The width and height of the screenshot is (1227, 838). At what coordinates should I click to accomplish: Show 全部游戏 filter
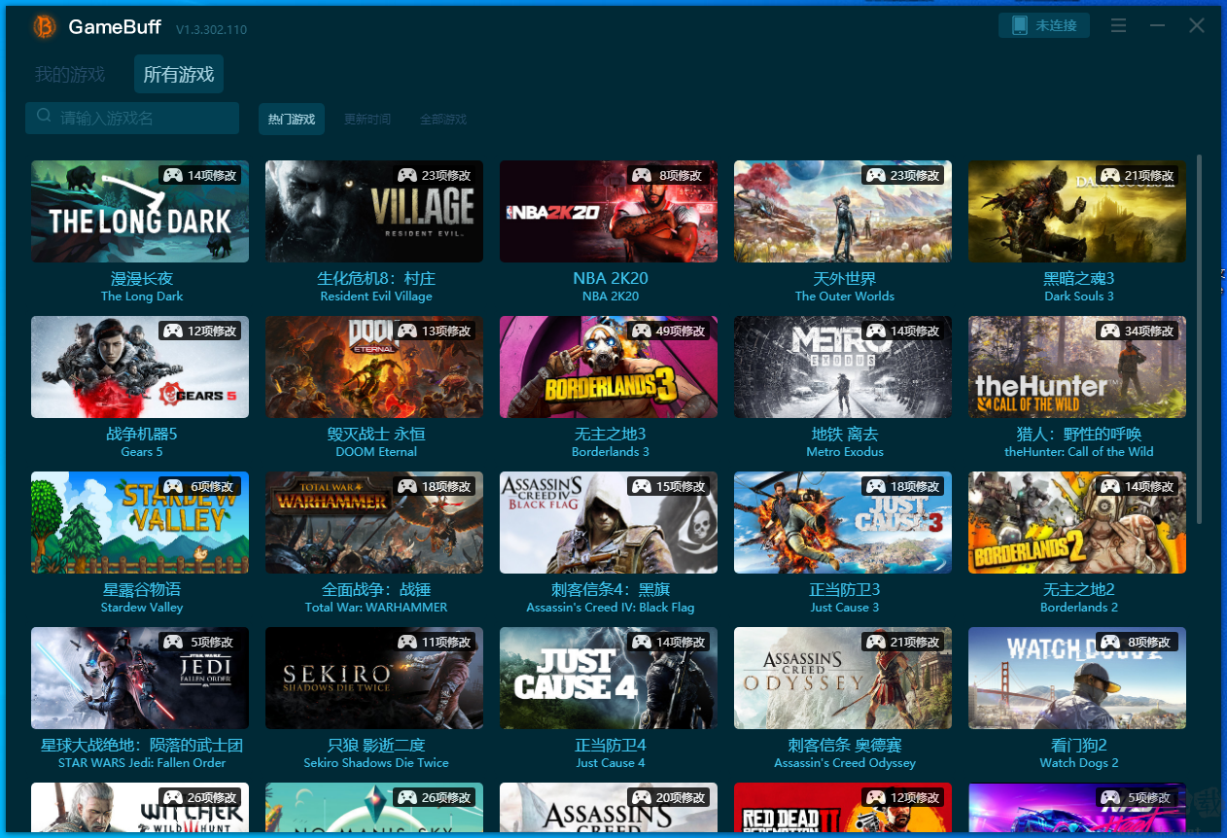pyautogui.click(x=443, y=120)
